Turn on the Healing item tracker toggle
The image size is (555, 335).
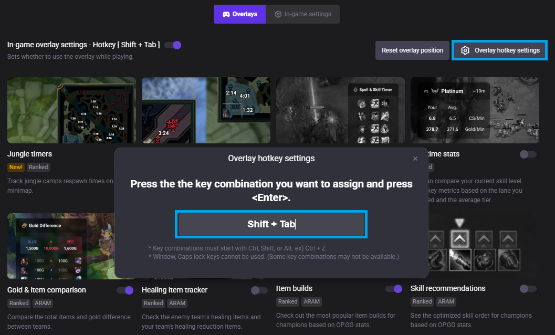coord(259,290)
